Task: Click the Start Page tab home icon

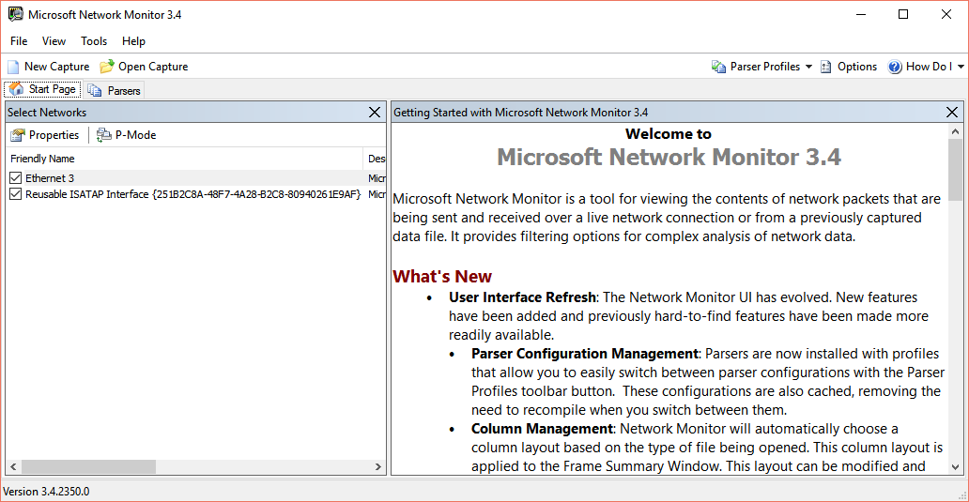Action: [17, 89]
